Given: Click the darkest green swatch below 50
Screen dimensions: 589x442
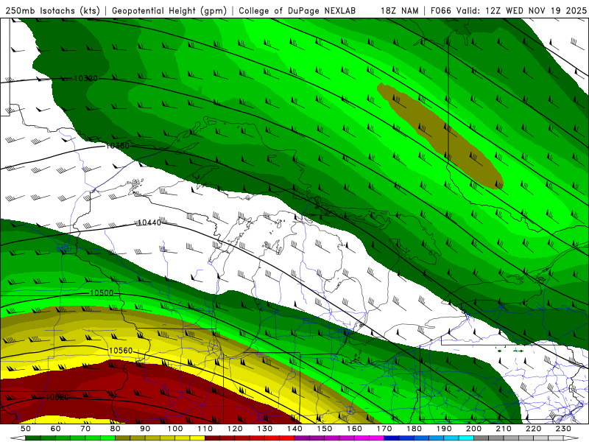Looking at the screenshot, I should pos(32,438).
